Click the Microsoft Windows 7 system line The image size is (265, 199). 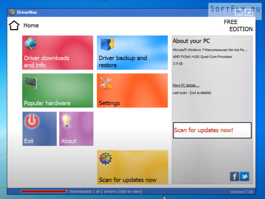pos(210,50)
